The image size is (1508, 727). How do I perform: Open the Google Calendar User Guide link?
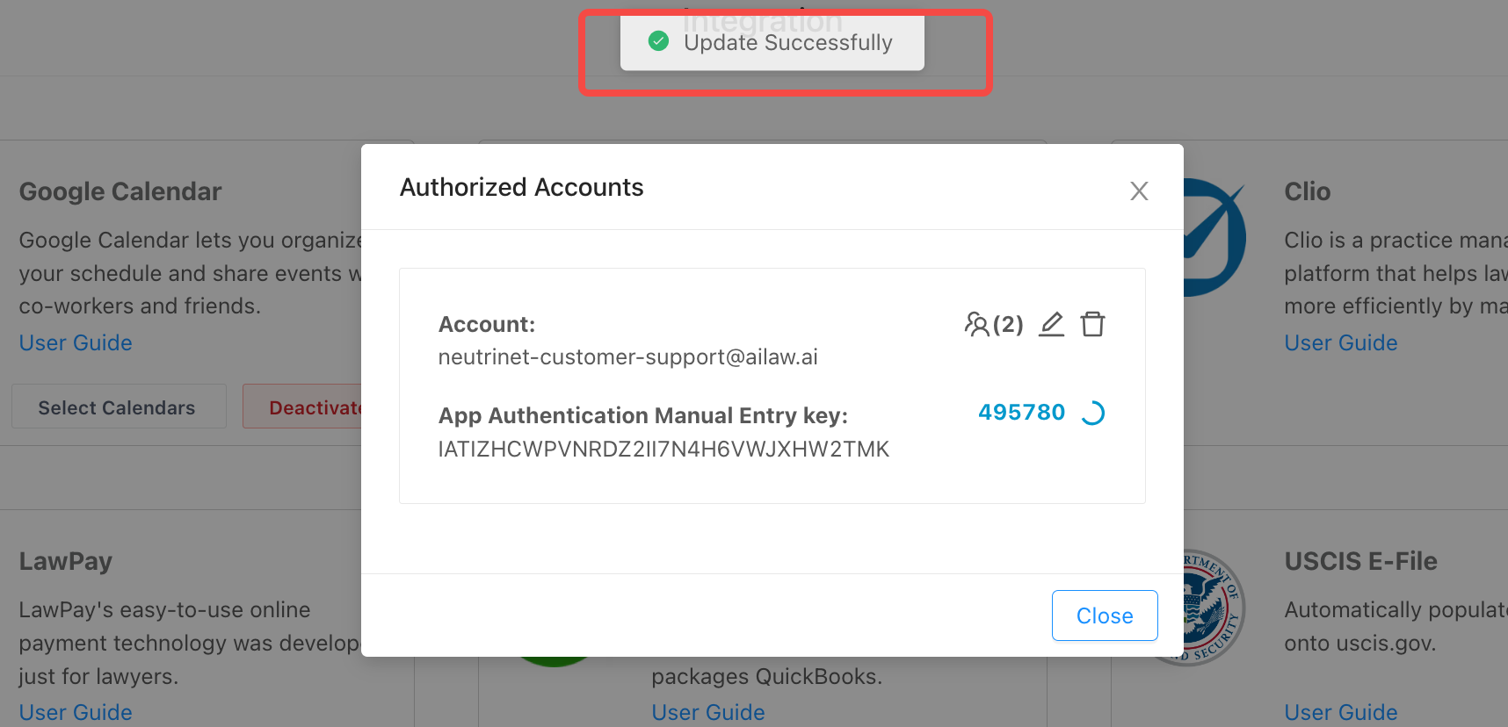point(76,342)
